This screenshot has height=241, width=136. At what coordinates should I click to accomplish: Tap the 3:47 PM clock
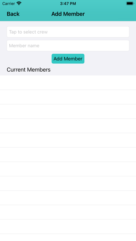pos(68,3)
